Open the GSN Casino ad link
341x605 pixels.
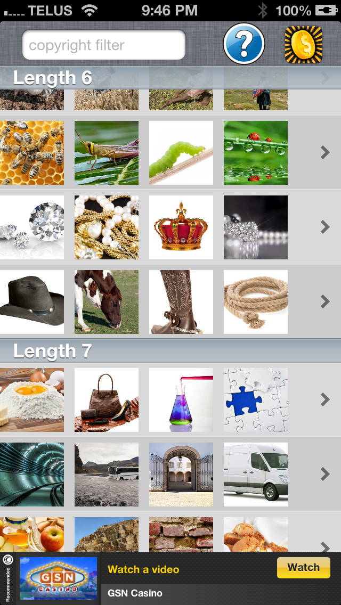coord(135,593)
